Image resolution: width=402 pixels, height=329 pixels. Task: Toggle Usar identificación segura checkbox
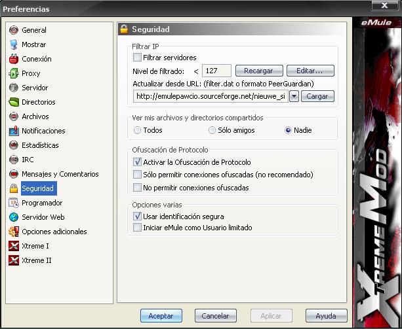[137, 216]
